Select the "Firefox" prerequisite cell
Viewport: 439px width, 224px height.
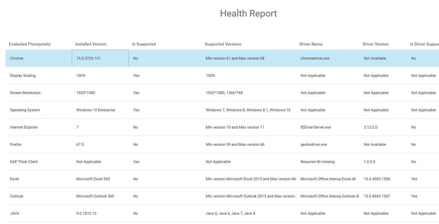(x=16, y=144)
